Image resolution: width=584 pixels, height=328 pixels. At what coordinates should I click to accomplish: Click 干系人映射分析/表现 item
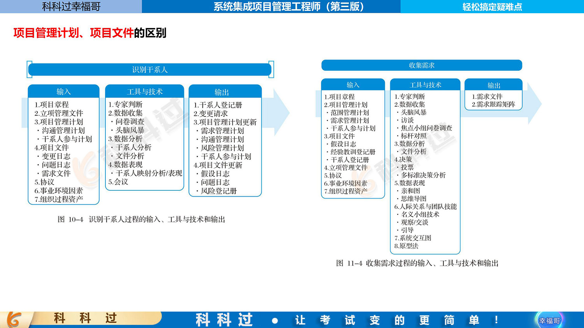click(149, 173)
